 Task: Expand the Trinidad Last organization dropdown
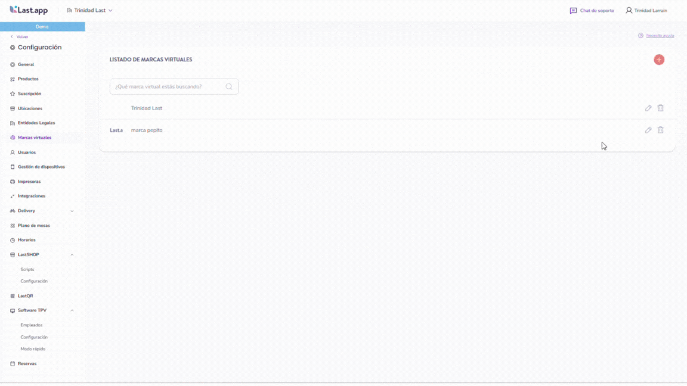pyautogui.click(x=90, y=11)
